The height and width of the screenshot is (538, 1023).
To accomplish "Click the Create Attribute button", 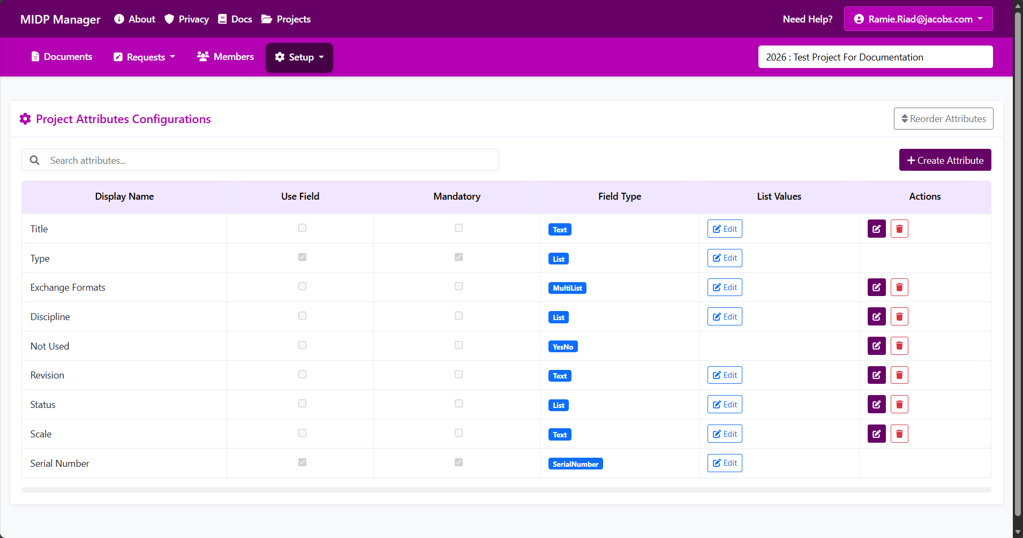I will [945, 160].
